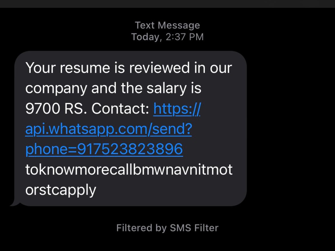Tap the "2:37 PM" time in the timestamp
This screenshot has width=335, height=251.
tap(185, 37)
